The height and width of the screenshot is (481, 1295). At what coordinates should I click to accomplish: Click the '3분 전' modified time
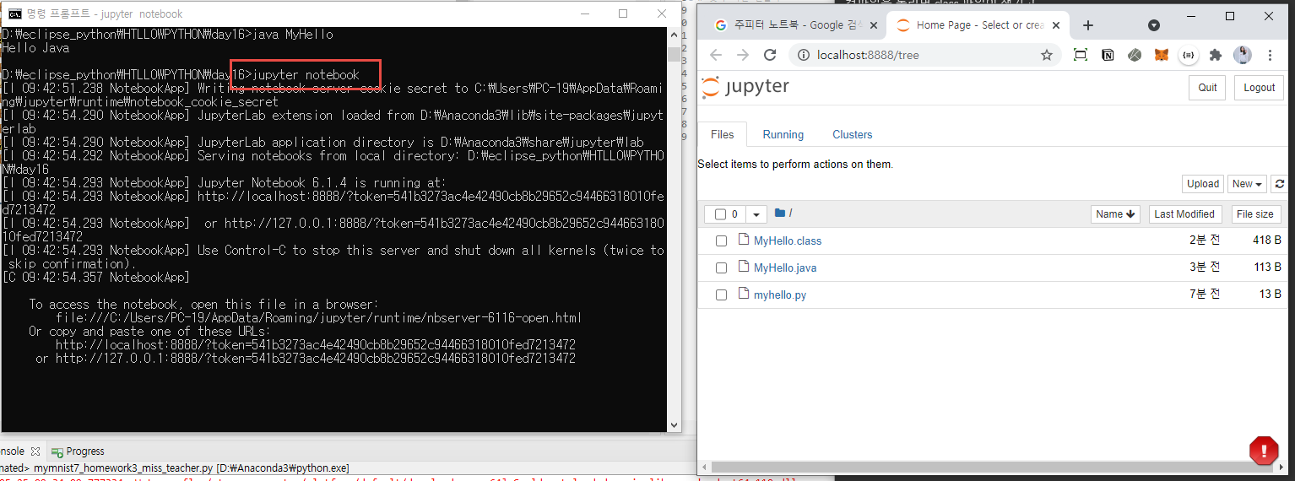pyautogui.click(x=1205, y=268)
